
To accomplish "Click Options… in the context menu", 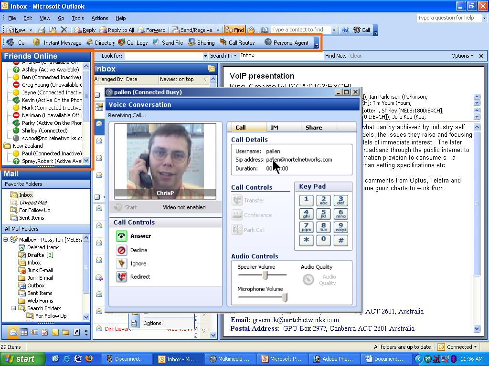I will 155,323.
